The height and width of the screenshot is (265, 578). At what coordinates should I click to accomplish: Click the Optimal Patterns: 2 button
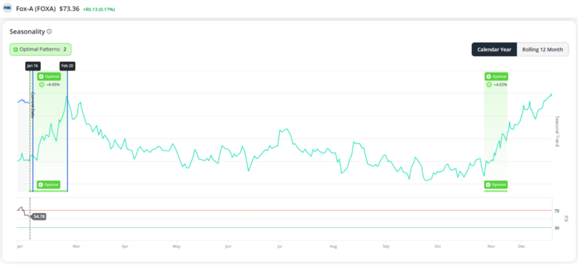(40, 49)
